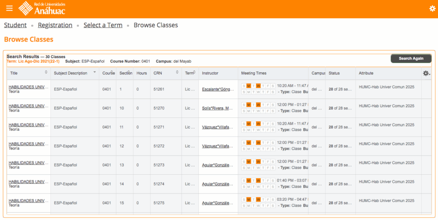
Task: Expand Subject Description sort dropdown arrow
Action: click(95, 72)
